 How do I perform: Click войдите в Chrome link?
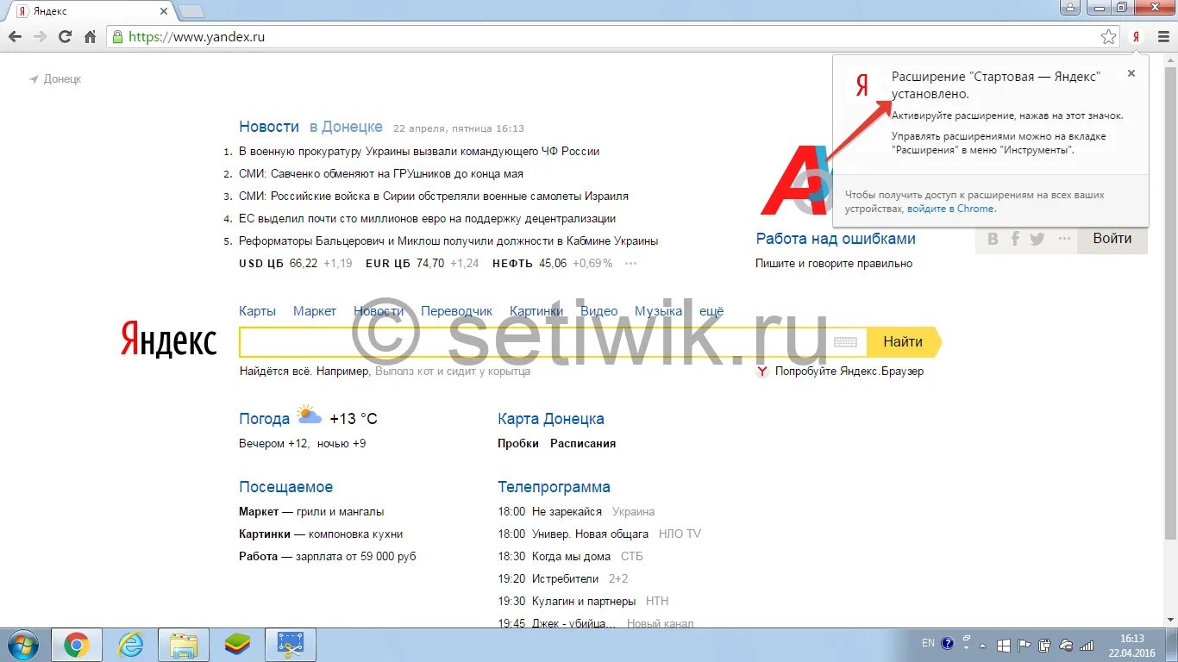[x=950, y=209]
